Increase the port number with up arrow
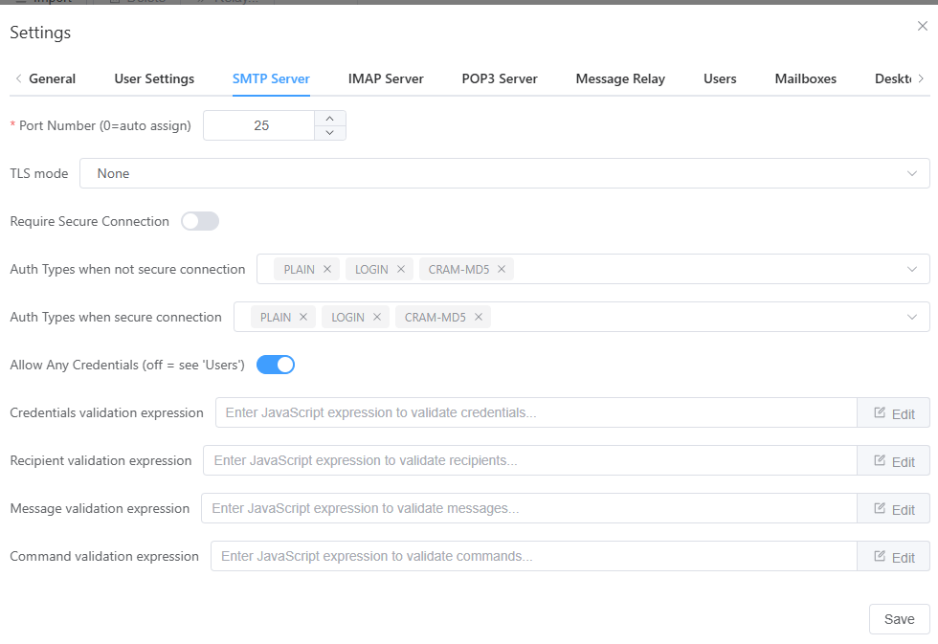 click(x=329, y=119)
